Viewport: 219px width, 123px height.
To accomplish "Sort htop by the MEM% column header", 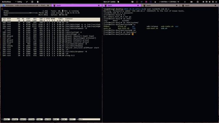I will coord(53,19).
